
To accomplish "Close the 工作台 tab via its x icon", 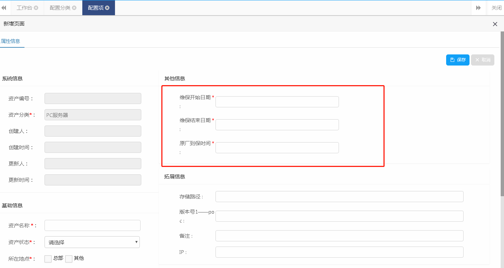I will tap(36, 8).
